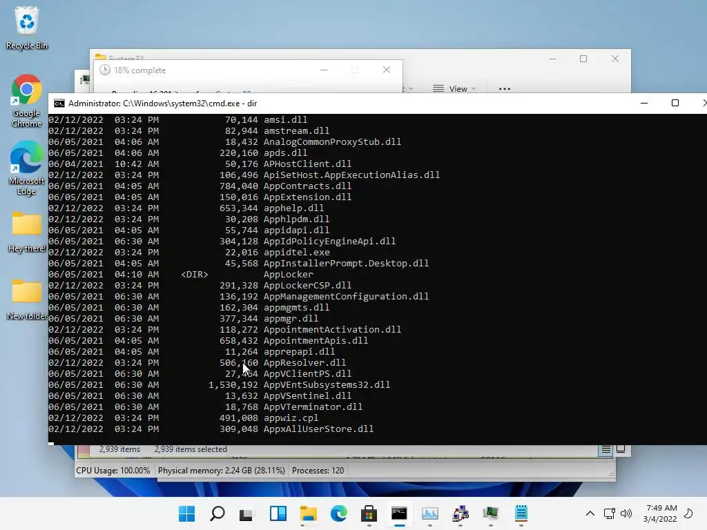707x530 pixels.
Task: Open Microsoft Store from the taskbar
Action: click(369, 513)
